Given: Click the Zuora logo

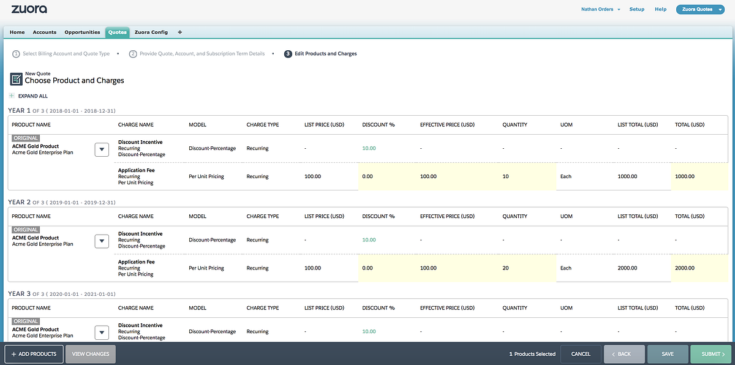Looking at the screenshot, I should (29, 9).
